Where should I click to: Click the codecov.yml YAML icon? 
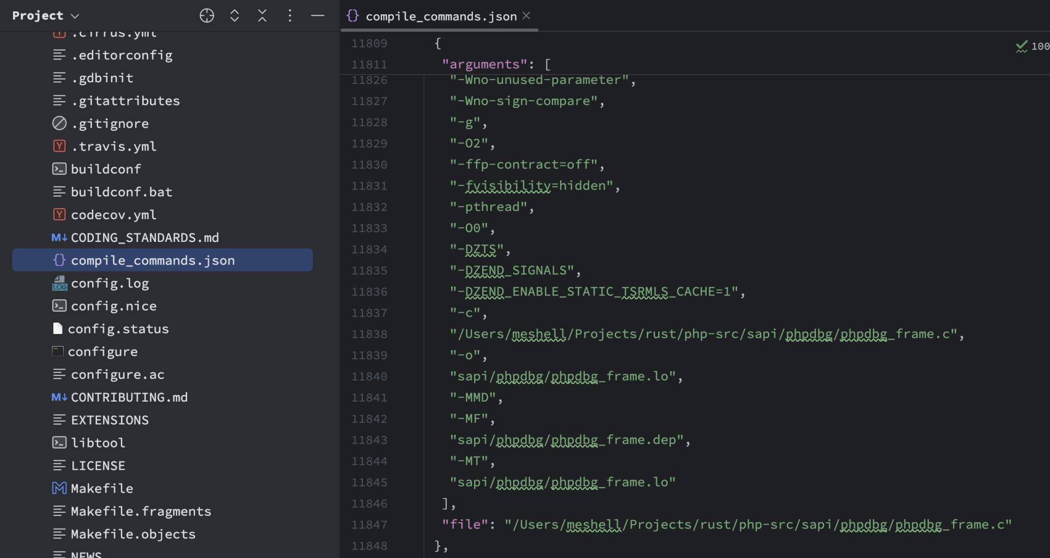59,215
